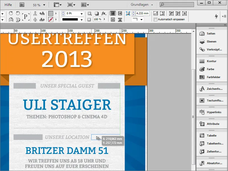
Task: Open the 0 Pt stroke weight dropdown
Action: tap(82, 13)
